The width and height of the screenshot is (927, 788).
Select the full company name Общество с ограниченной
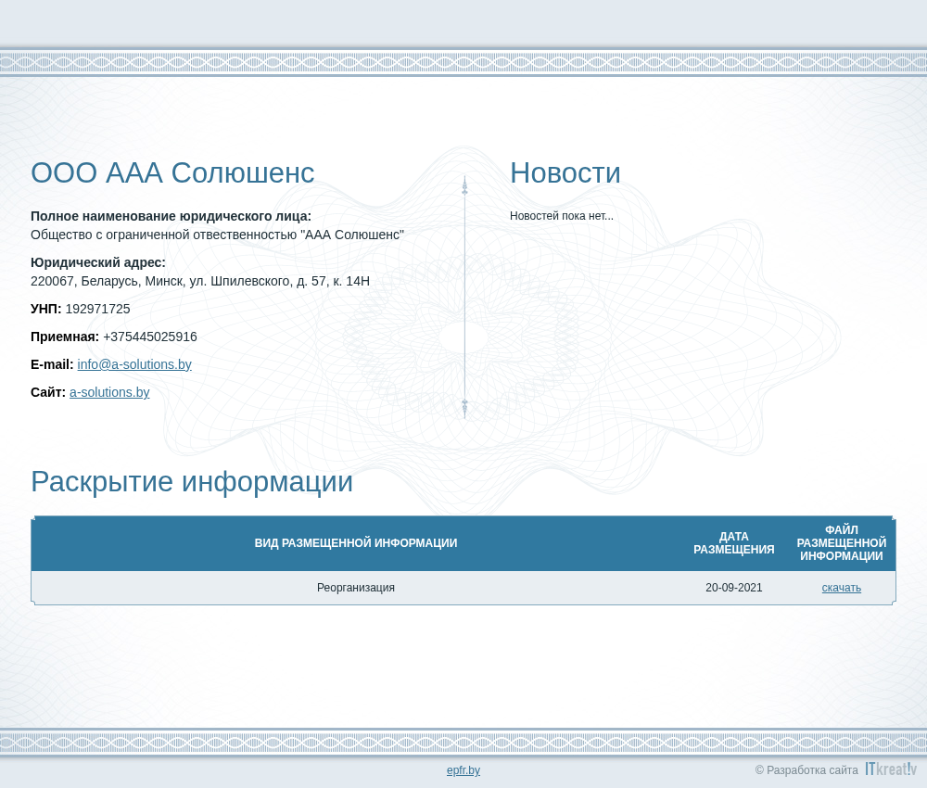(x=218, y=235)
